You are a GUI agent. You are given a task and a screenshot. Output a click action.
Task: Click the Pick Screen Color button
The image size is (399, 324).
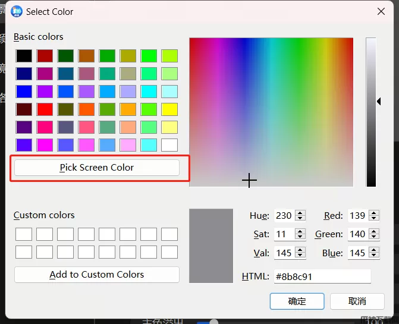96,168
